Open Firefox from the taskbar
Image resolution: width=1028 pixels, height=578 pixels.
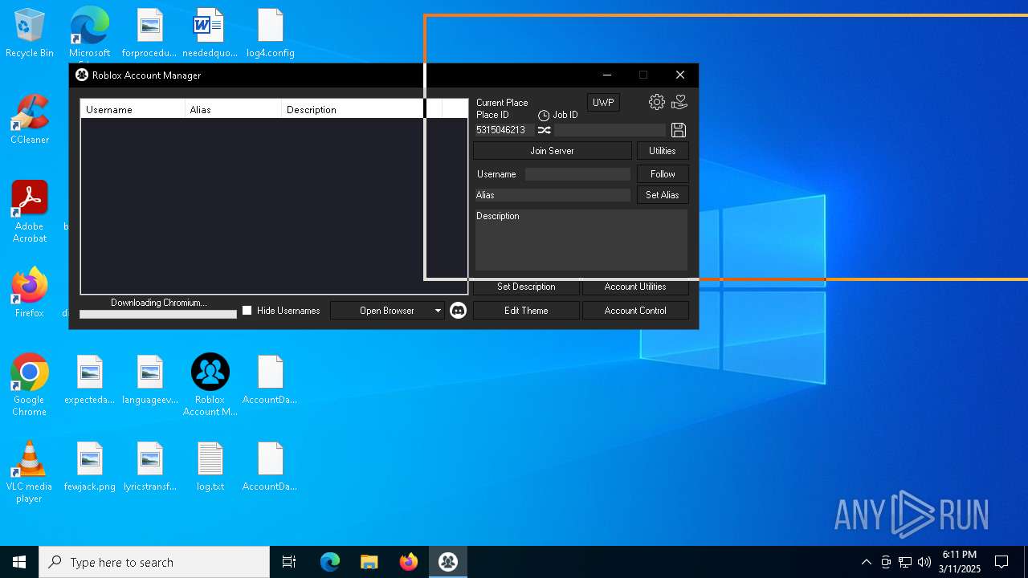(x=408, y=562)
